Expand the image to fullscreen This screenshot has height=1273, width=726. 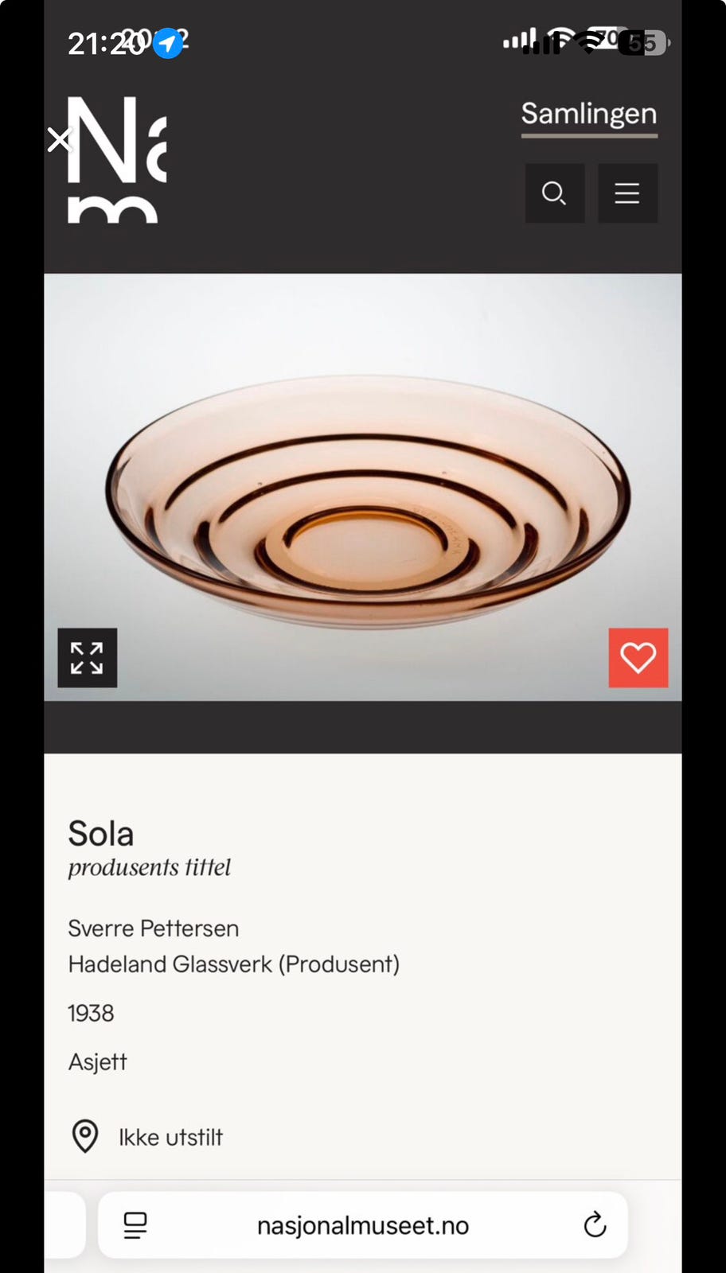click(x=87, y=658)
